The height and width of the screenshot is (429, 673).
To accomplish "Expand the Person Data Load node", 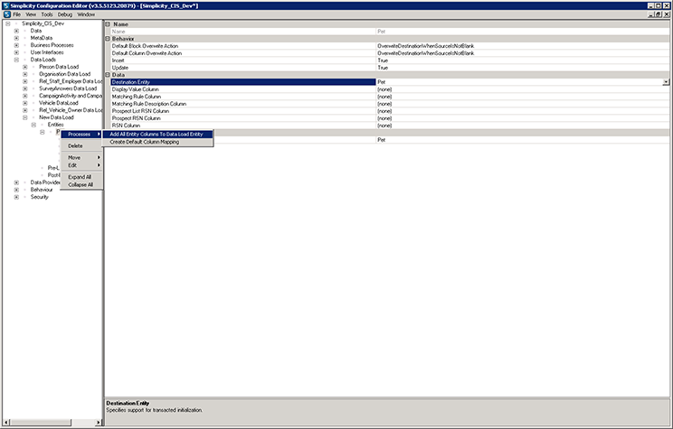I will (x=25, y=67).
